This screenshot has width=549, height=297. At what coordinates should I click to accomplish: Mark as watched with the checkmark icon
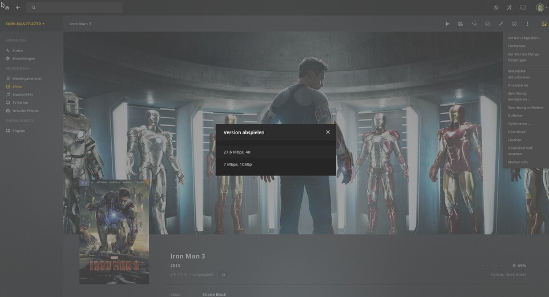[487, 24]
